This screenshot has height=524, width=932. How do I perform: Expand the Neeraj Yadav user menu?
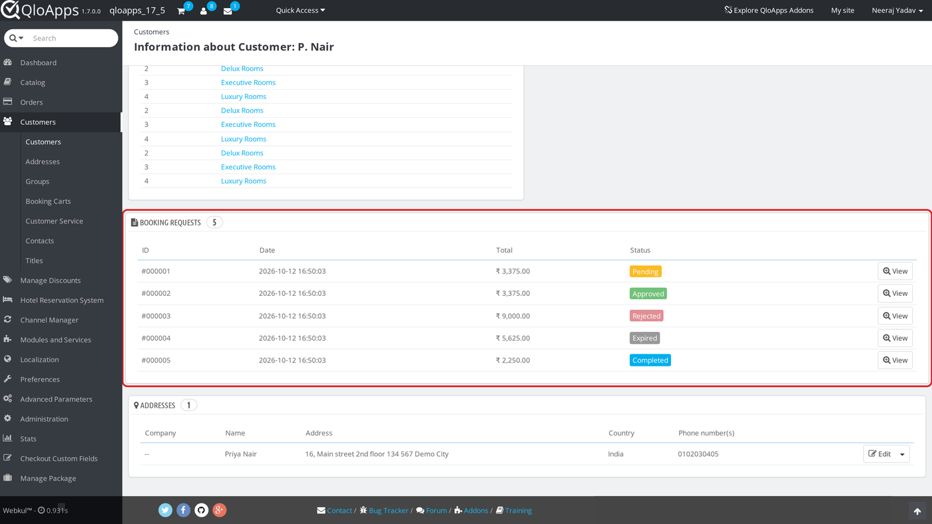[x=897, y=11]
